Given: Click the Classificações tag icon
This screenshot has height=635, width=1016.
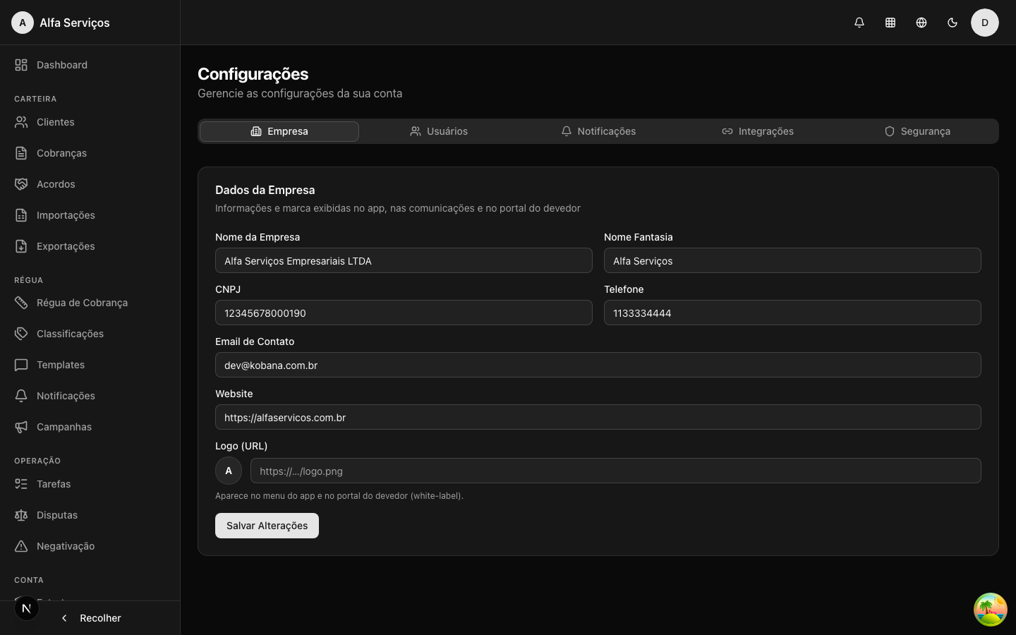Looking at the screenshot, I should pos(21,334).
